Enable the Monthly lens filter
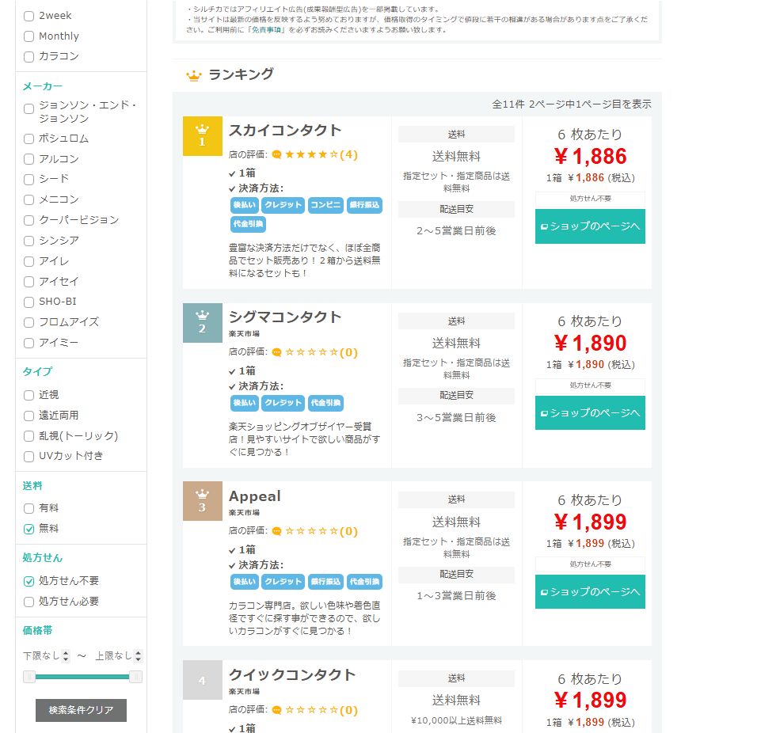 (x=29, y=36)
